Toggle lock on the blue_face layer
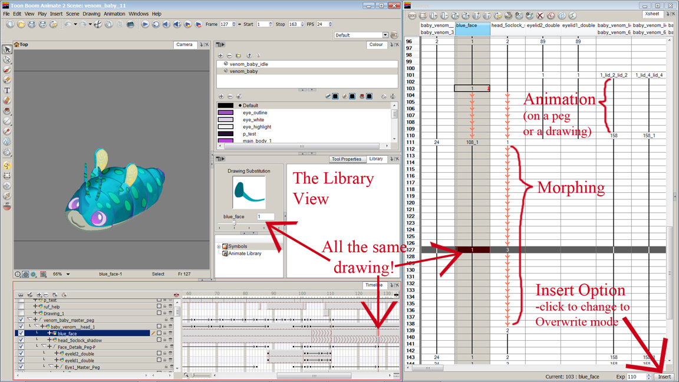679x382 pixels. [x=165, y=334]
